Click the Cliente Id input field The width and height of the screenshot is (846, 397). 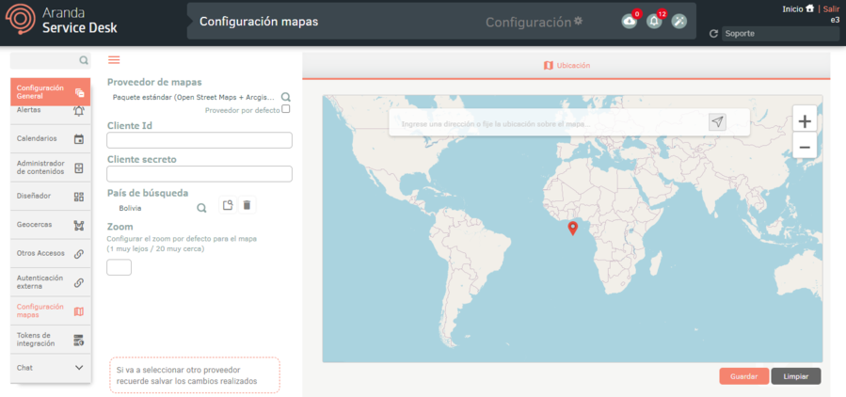click(x=200, y=140)
